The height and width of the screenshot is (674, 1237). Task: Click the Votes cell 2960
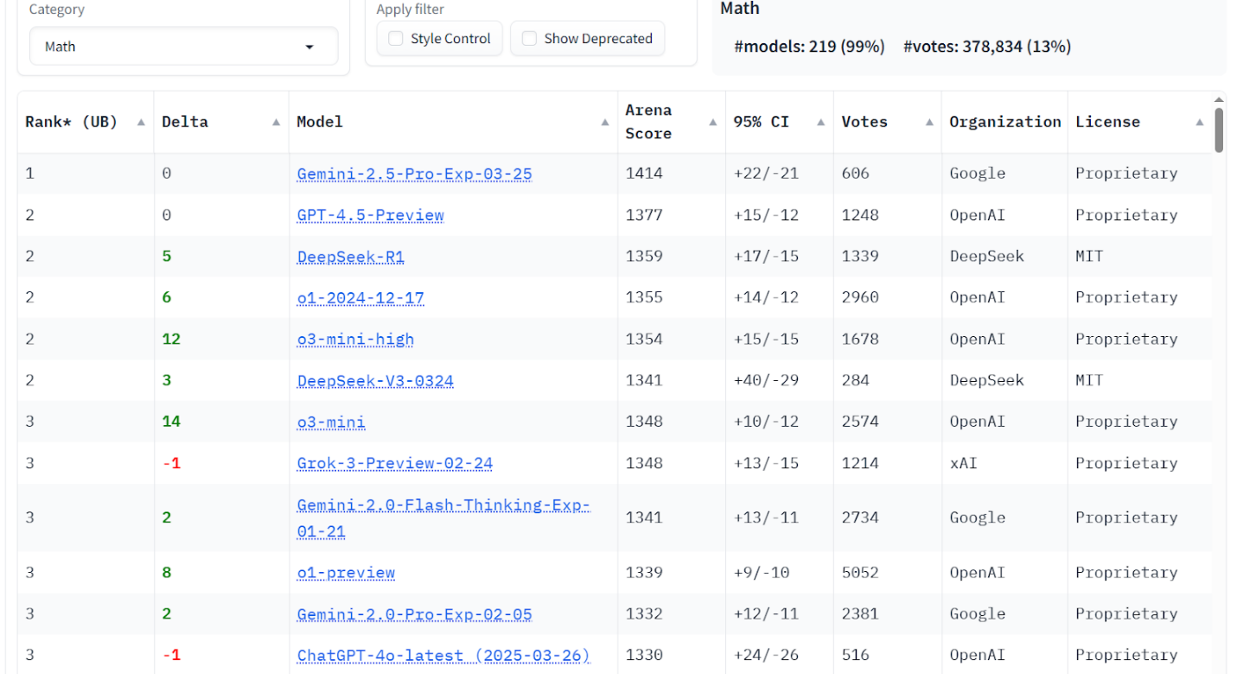860,298
